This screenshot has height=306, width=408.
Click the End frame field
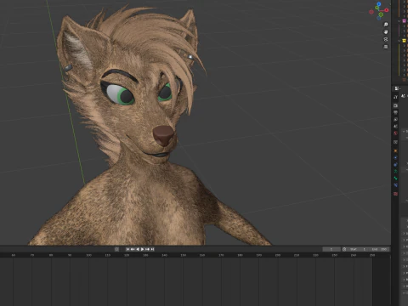click(379, 249)
